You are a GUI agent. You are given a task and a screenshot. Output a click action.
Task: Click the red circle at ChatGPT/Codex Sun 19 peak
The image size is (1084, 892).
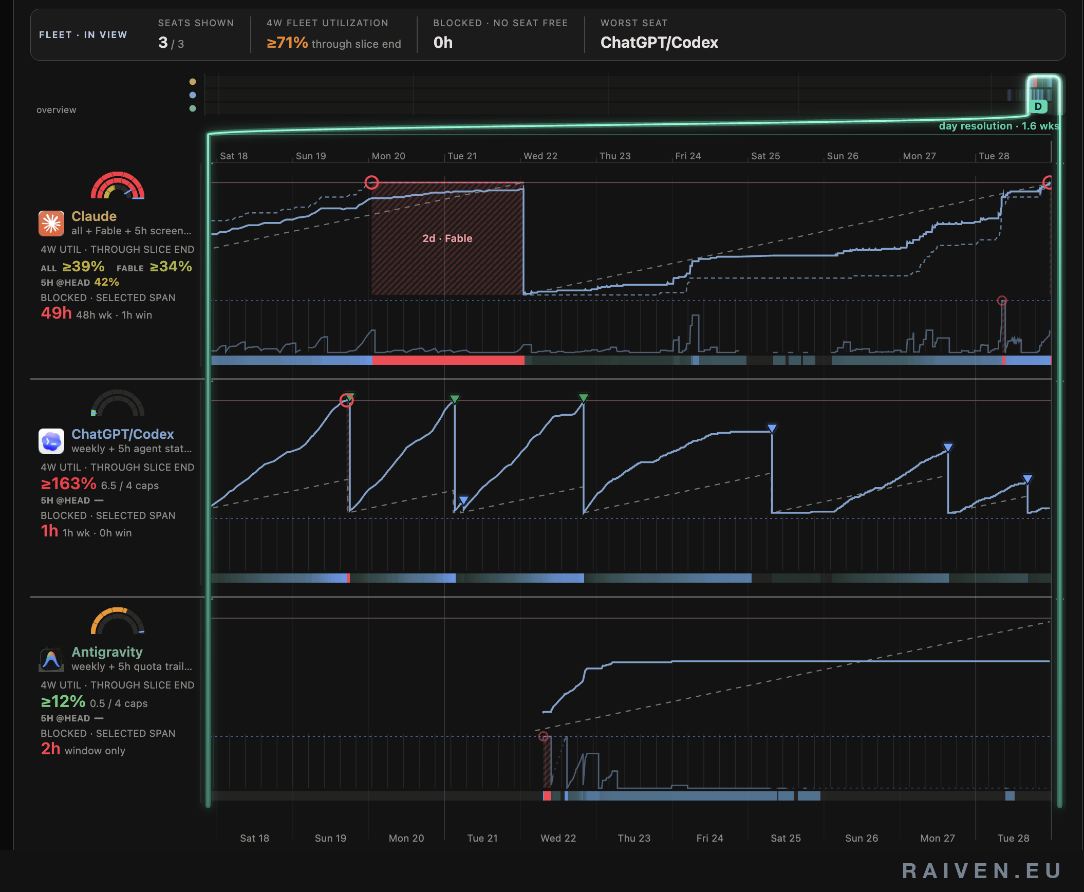click(347, 400)
